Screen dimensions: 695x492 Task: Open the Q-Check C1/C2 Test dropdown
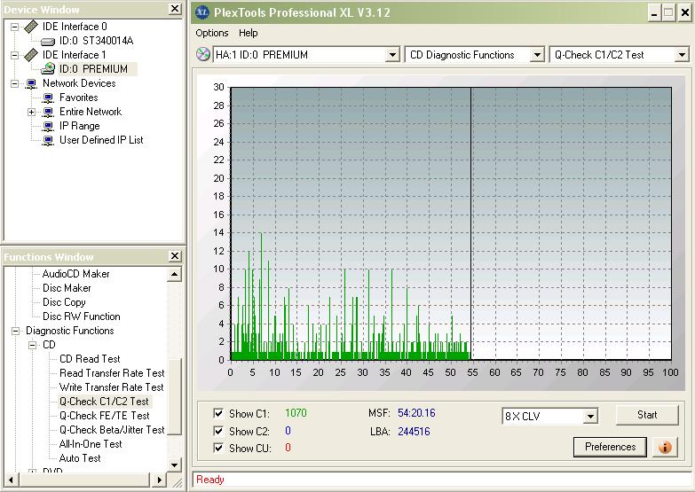click(x=682, y=55)
